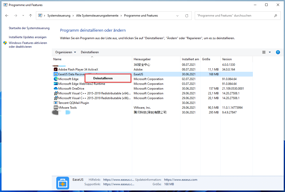Click version 11.0.1.14773994 cell
This screenshot has height=192, width=285.
click(x=232, y=108)
